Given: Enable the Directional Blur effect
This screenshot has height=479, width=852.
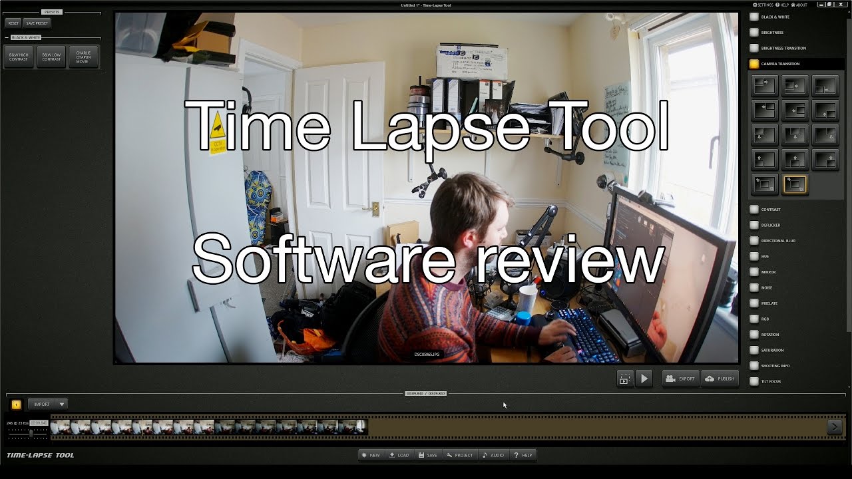Looking at the screenshot, I should click(x=754, y=240).
